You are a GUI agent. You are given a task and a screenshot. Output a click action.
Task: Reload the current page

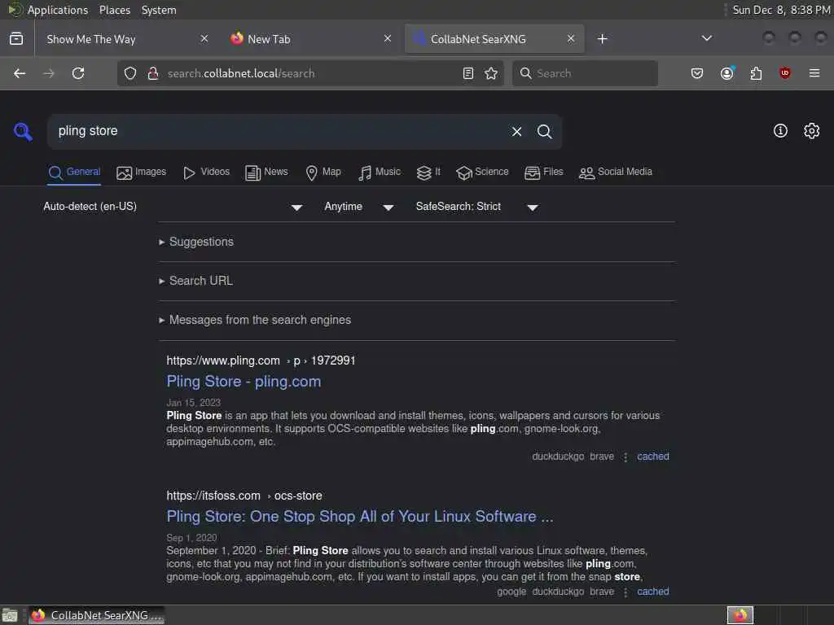click(78, 73)
